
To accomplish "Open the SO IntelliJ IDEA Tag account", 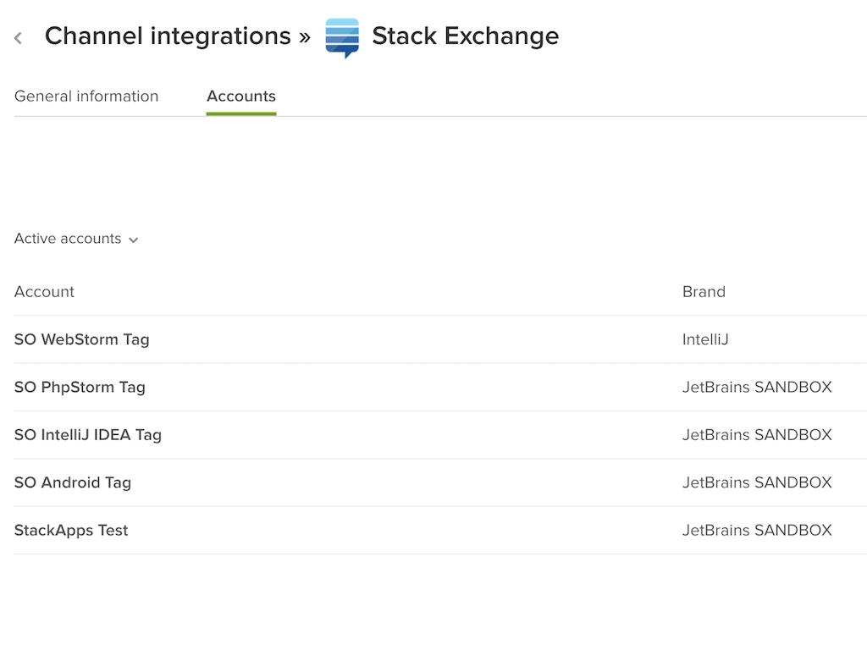I will pyautogui.click(x=88, y=435).
